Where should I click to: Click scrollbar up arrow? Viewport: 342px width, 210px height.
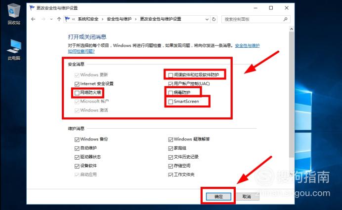pyautogui.click(x=292, y=29)
